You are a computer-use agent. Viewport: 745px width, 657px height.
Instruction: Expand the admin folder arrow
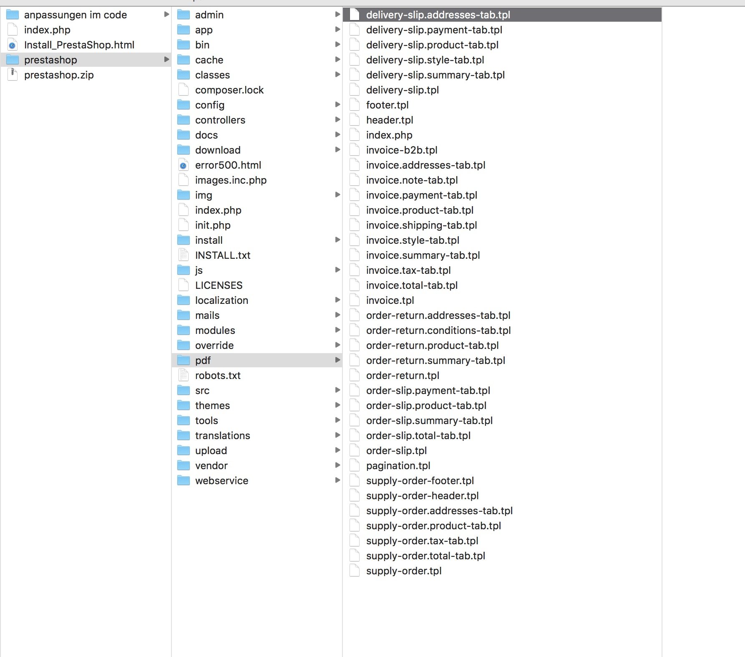coord(337,15)
